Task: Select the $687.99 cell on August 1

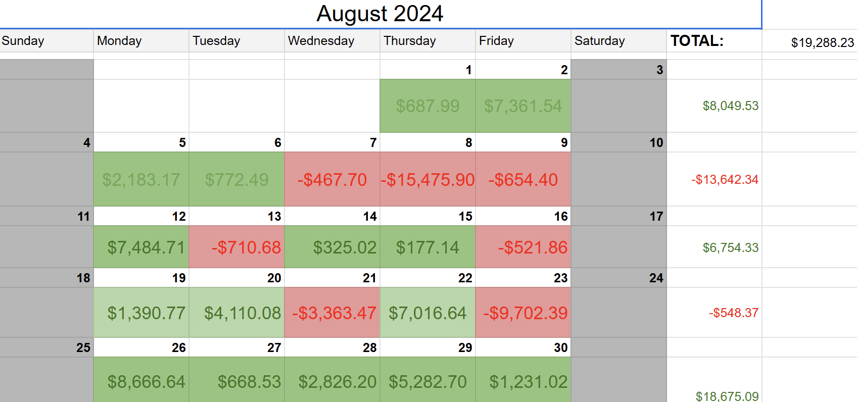Action: pyautogui.click(x=427, y=106)
